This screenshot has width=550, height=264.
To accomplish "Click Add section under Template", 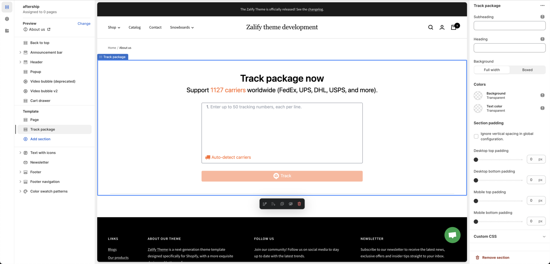I will [40, 139].
